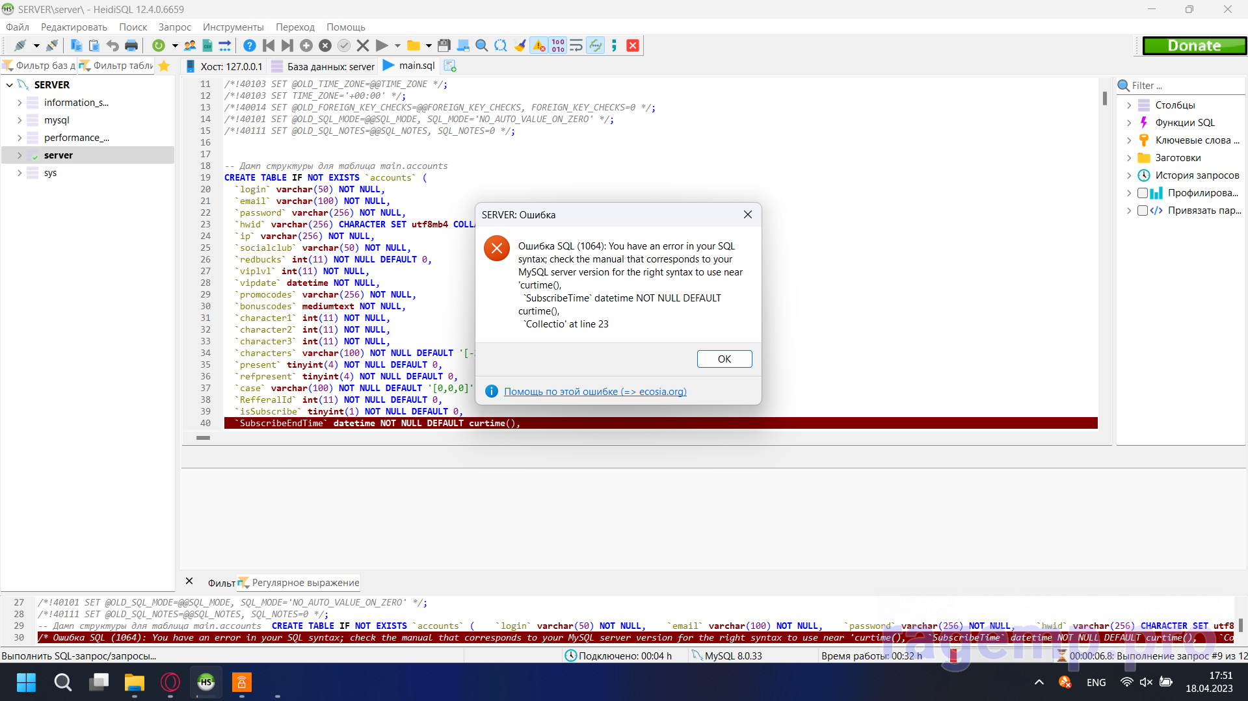Open the Редактировать menu
Viewport: 1248px width, 701px height.
click(x=74, y=27)
